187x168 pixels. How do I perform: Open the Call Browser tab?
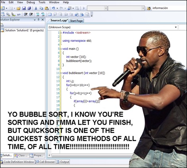pyautogui.click(x=45, y=162)
